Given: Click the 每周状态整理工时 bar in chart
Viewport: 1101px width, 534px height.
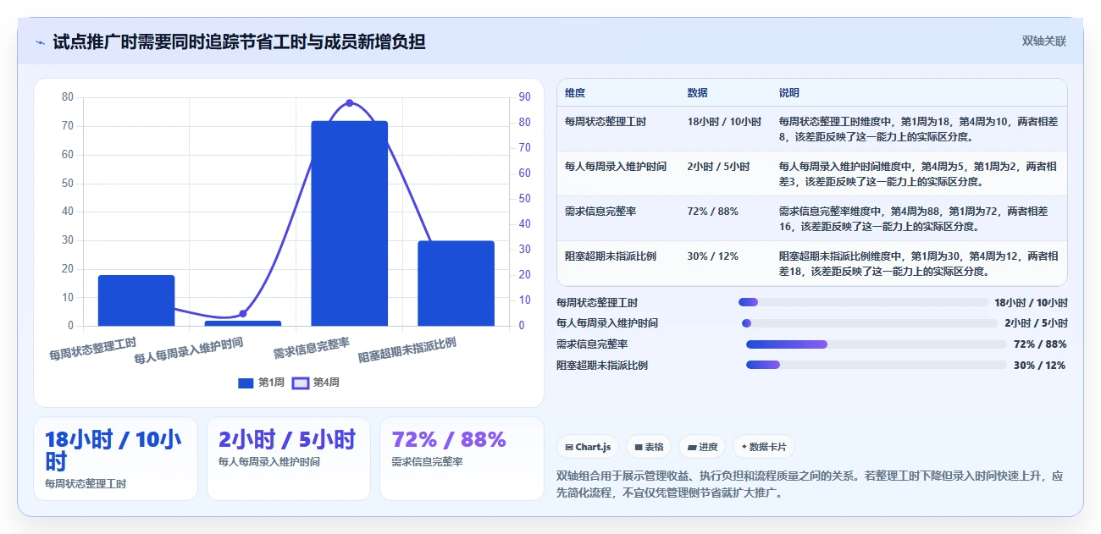Looking at the screenshot, I should (x=136, y=300).
